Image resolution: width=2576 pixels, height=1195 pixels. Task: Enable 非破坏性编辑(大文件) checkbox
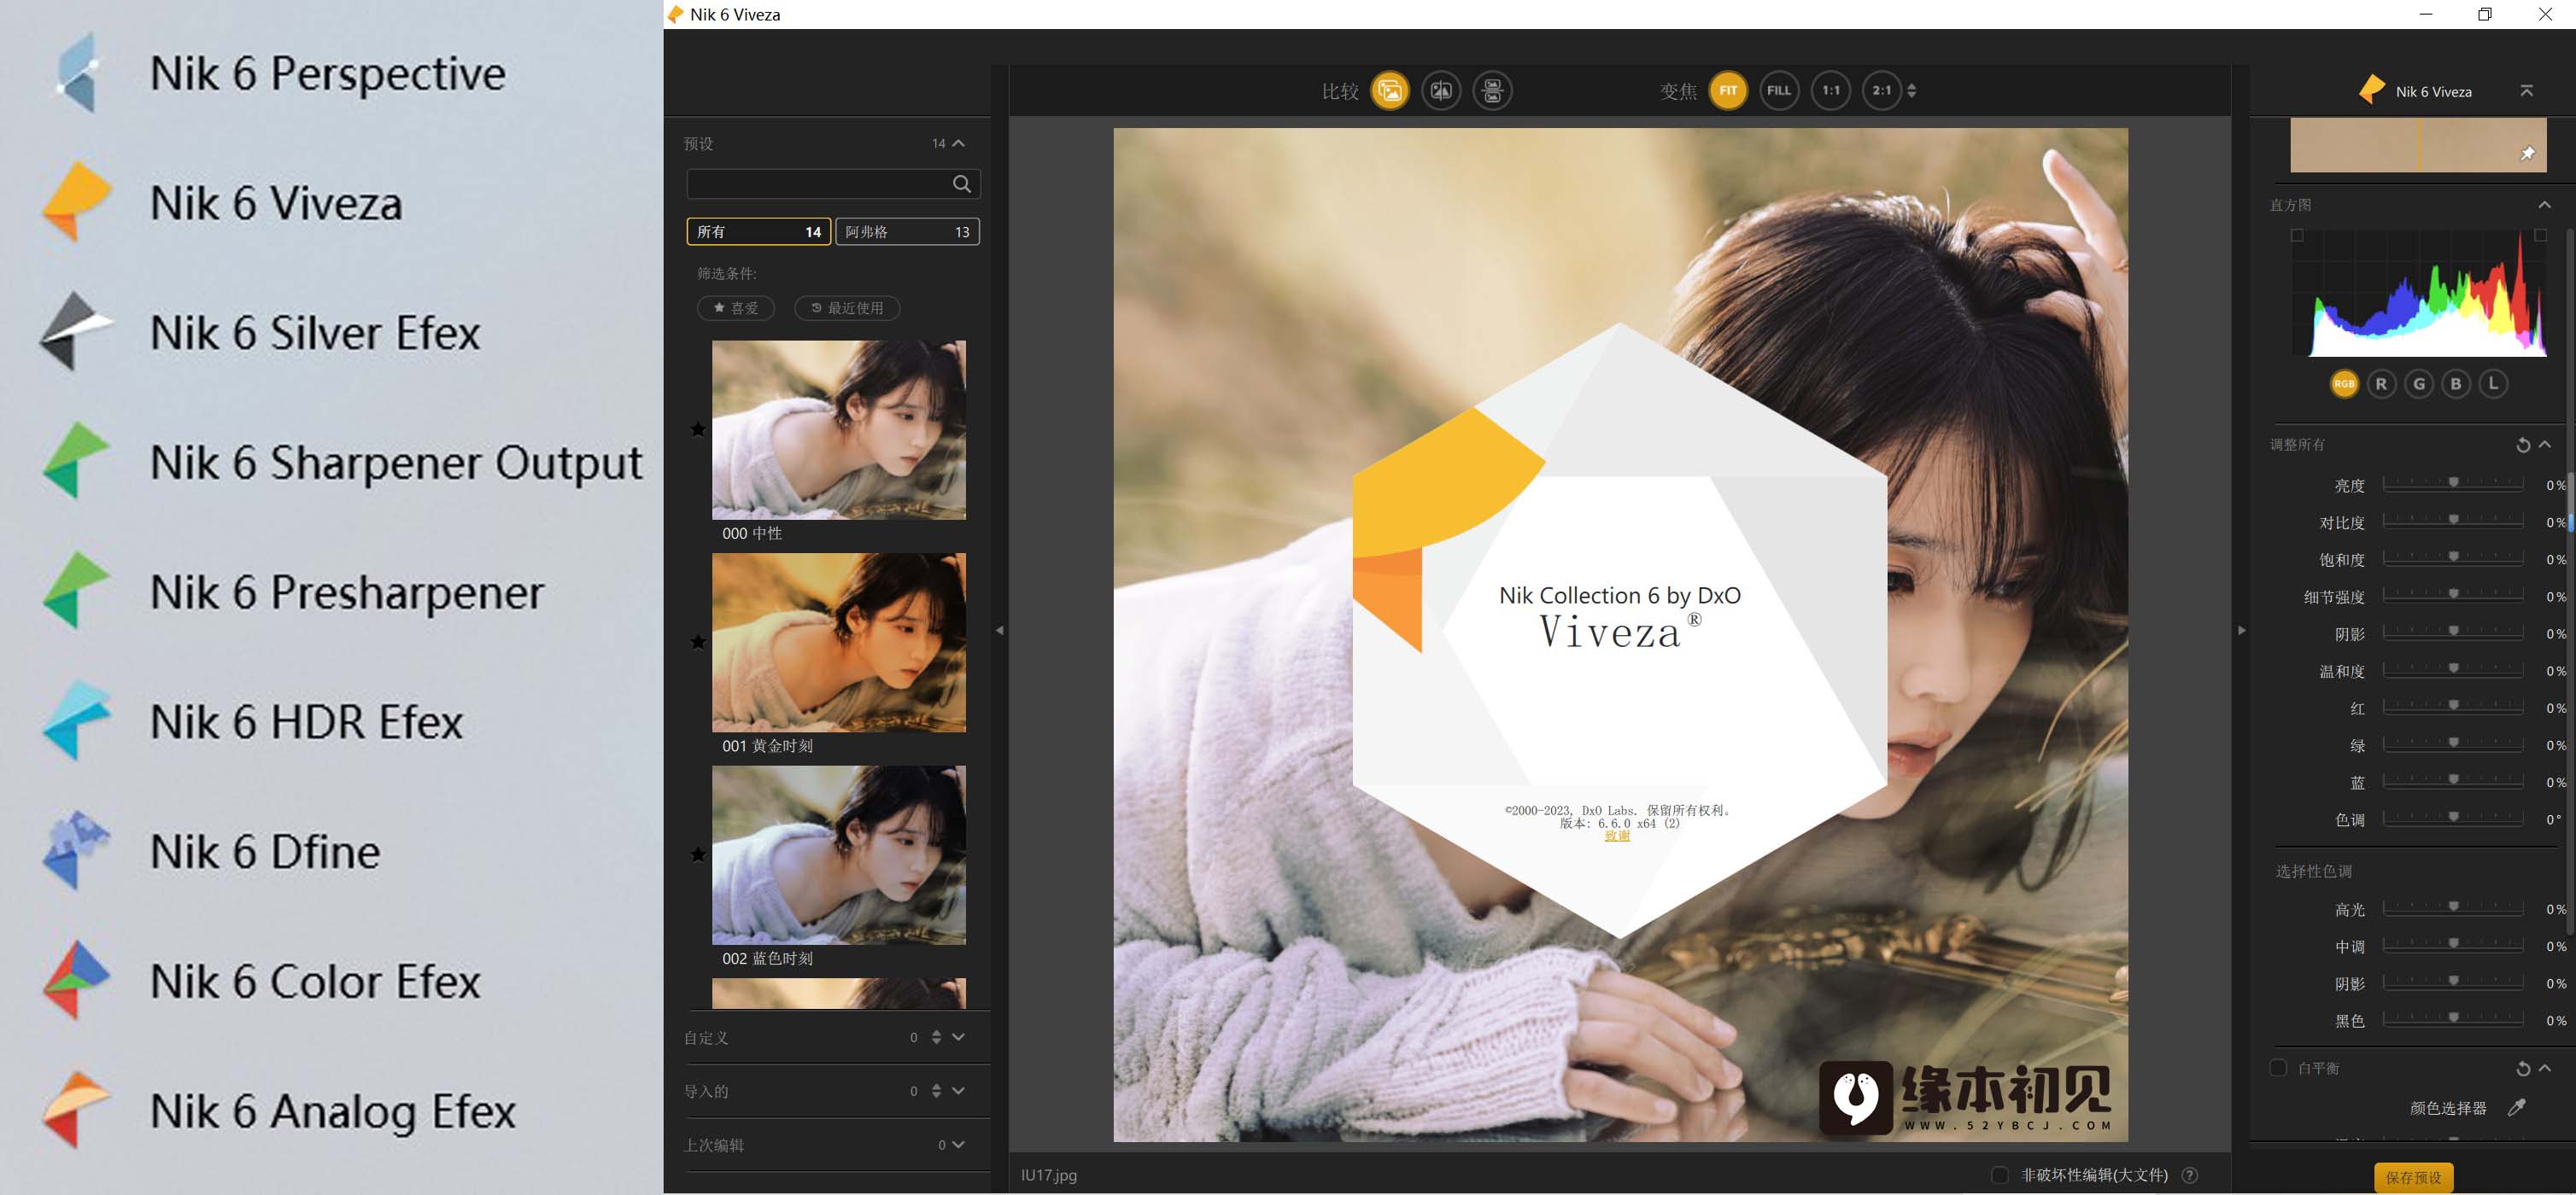pyautogui.click(x=1999, y=1175)
